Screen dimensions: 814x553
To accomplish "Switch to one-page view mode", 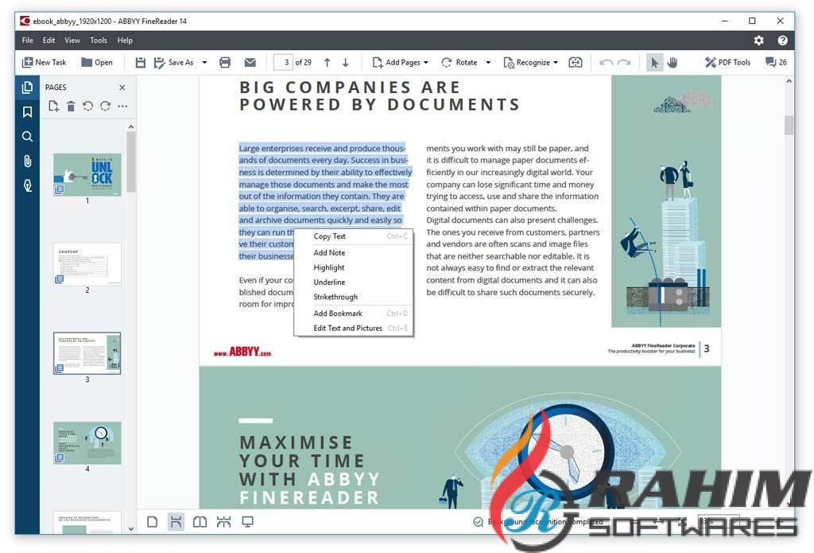I will [x=152, y=522].
